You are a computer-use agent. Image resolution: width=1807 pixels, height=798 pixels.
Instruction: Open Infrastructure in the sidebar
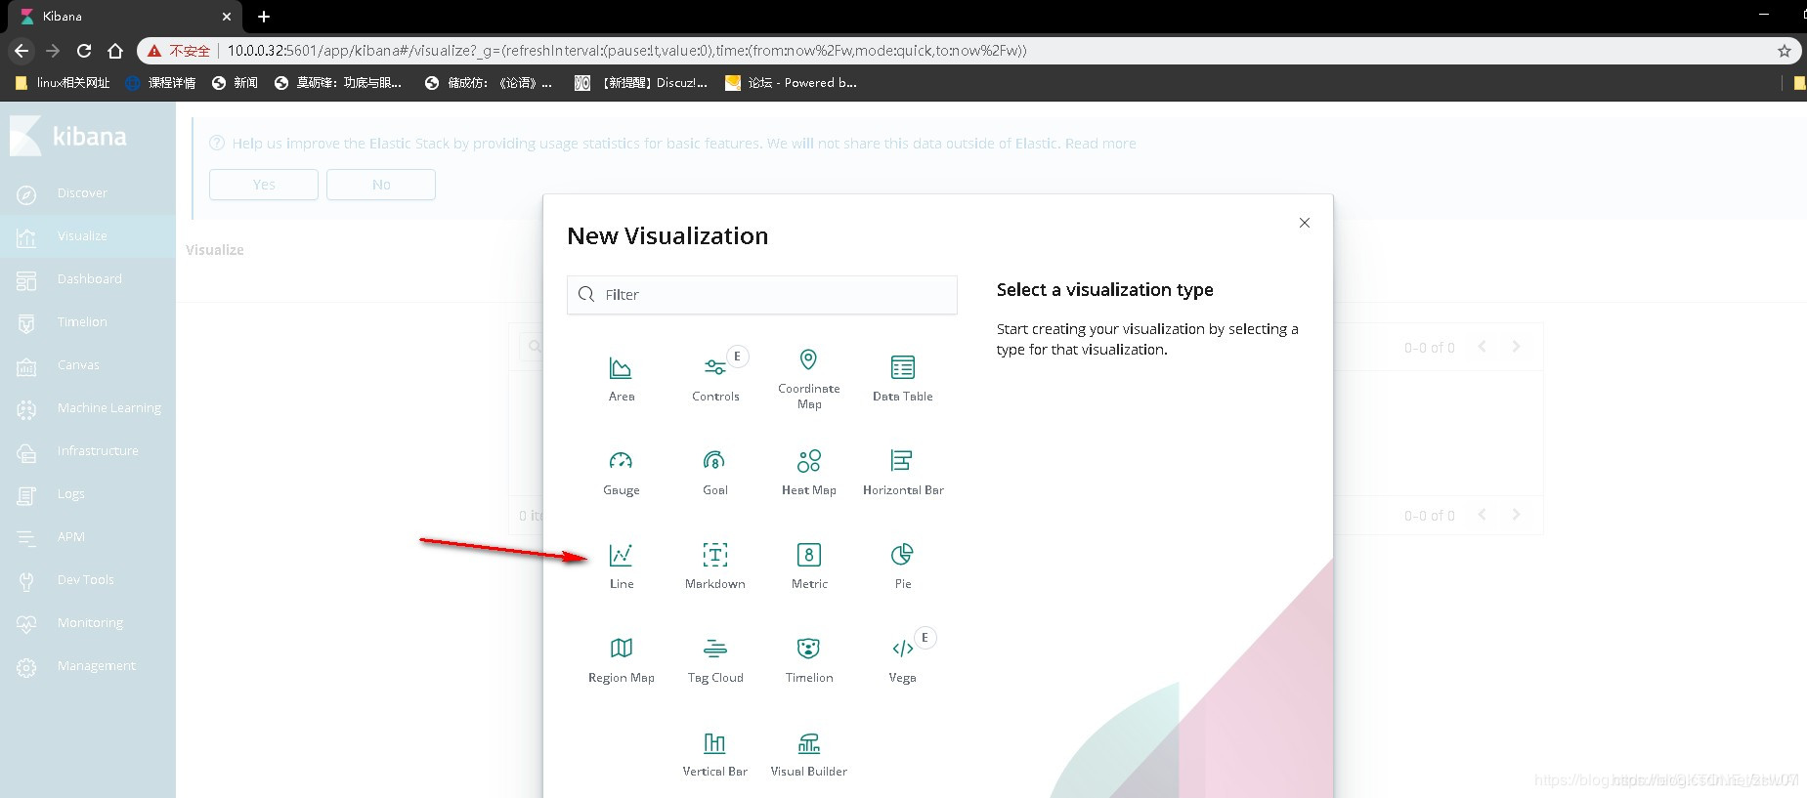88,451
